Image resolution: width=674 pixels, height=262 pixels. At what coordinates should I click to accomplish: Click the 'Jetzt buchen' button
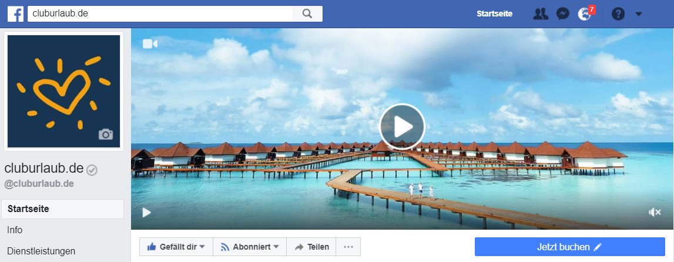[x=569, y=247]
